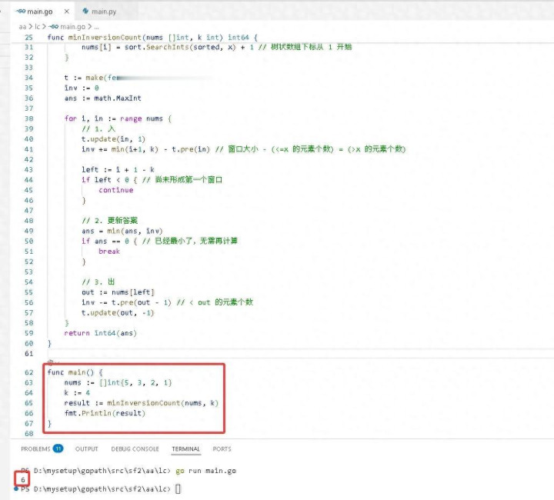Click the Python icon on main.py tab
Viewport: 554px width, 500px height.
pos(85,12)
